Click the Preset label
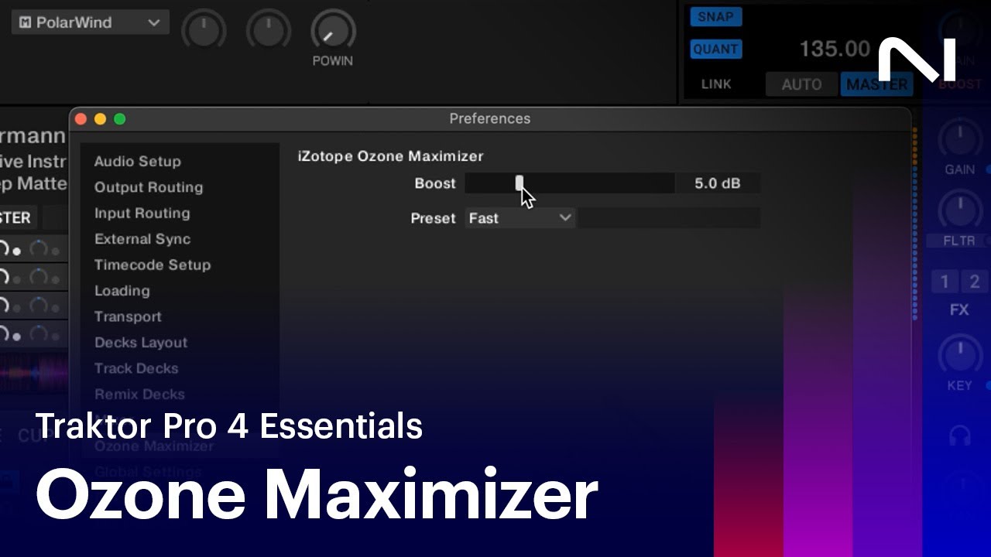This screenshot has width=991, height=557. tap(433, 218)
